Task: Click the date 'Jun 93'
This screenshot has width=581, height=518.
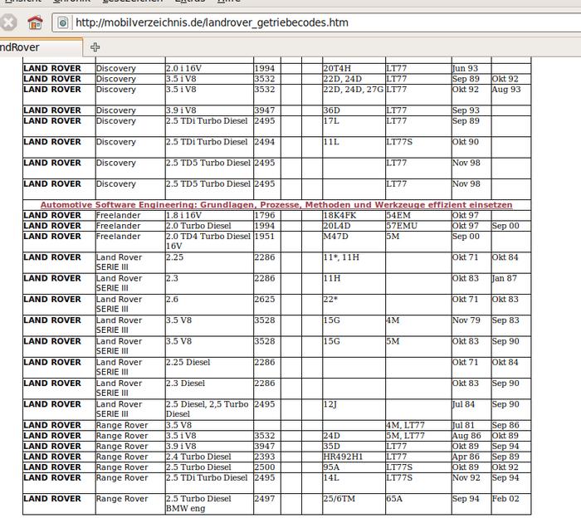Action: coord(466,68)
